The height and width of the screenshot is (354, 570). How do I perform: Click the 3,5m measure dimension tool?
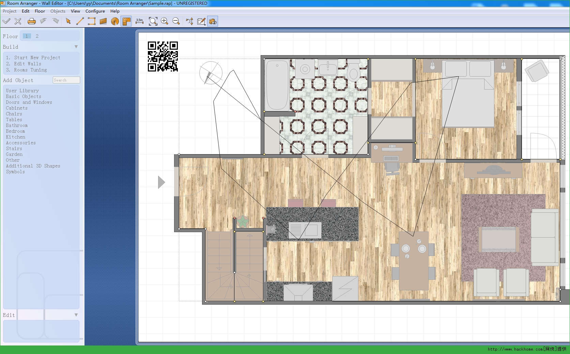[139, 21]
